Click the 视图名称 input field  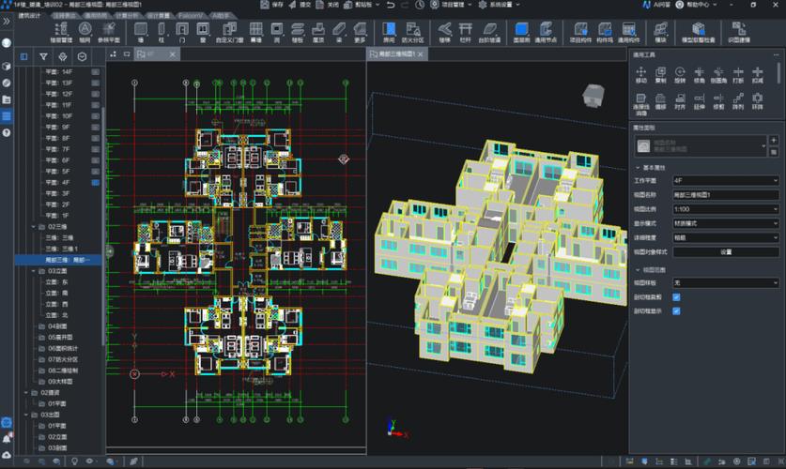(x=724, y=194)
